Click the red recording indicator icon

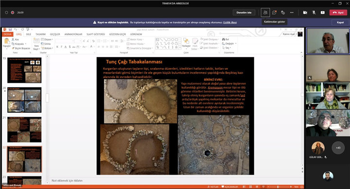coord(13,13)
